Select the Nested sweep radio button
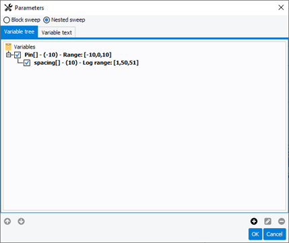 point(46,20)
